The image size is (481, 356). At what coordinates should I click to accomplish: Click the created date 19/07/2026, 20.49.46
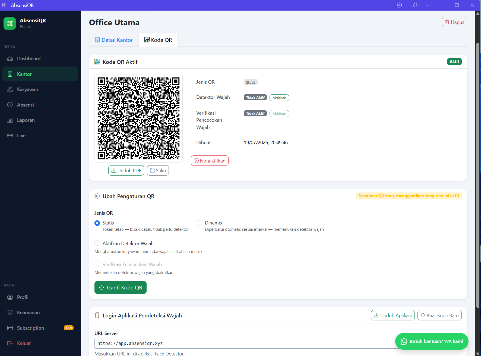click(266, 143)
